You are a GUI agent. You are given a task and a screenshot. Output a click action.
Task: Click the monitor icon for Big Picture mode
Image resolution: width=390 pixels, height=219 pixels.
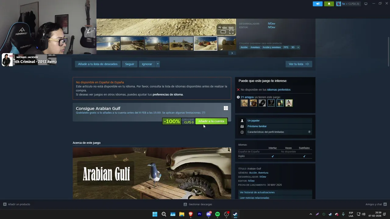coord(366,4)
